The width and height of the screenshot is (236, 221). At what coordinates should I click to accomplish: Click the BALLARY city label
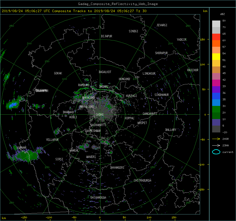pyautogui.click(x=171, y=130)
